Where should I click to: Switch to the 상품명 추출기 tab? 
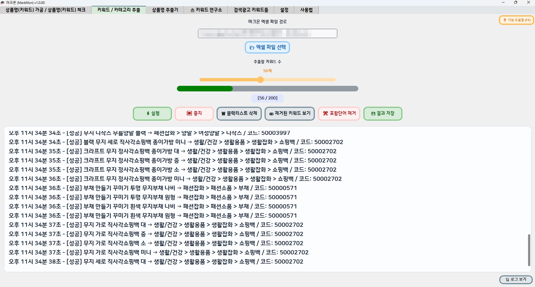(165, 10)
